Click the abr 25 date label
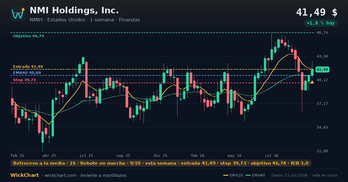The height and width of the screenshot is (182, 348). 49,155
